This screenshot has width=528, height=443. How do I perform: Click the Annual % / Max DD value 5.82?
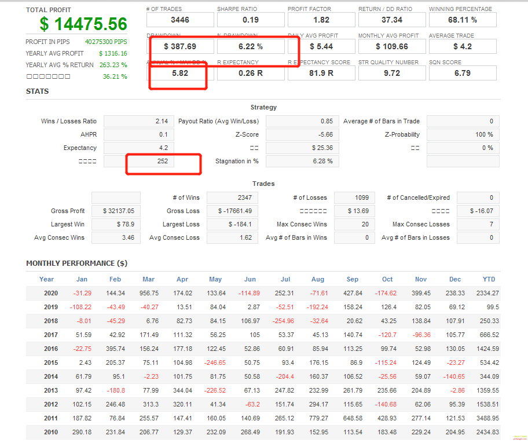point(180,73)
